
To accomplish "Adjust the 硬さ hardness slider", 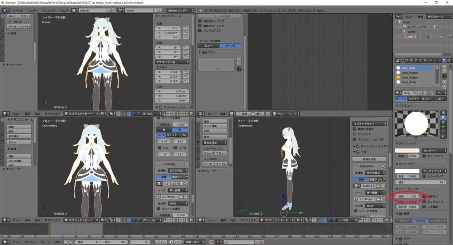I will tap(421, 182).
